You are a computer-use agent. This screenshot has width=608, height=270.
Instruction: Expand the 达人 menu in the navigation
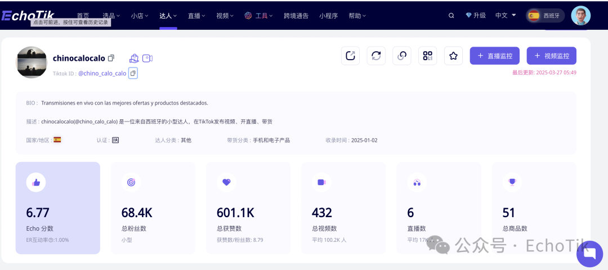(168, 16)
